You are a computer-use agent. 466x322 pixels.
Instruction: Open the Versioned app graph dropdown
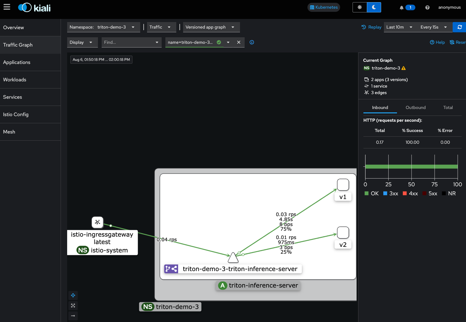tap(211, 27)
